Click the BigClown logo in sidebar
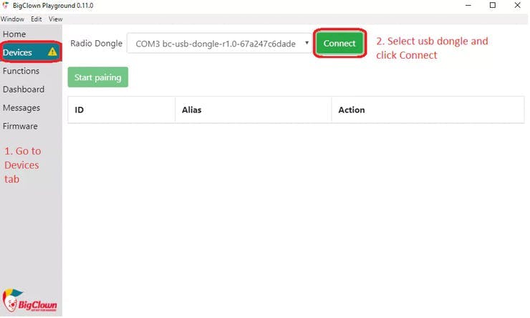This screenshot has height=318, width=530. tap(30, 301)
